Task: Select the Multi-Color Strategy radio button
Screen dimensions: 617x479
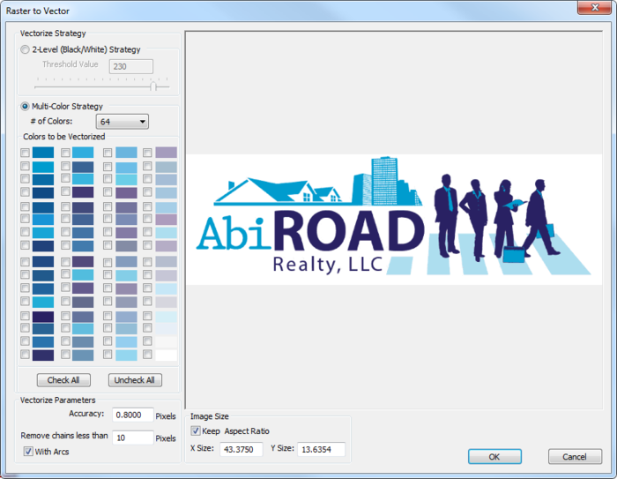Action: (26, 107)
